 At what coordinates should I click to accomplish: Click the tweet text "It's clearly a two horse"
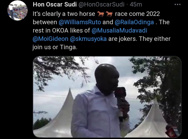click(64, 14)
